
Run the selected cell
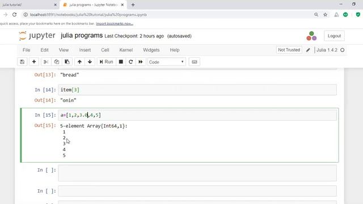point(106,62)
